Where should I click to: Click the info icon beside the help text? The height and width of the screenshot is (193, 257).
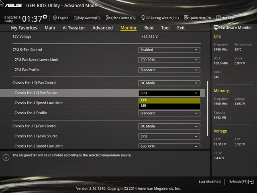(6, 158)
